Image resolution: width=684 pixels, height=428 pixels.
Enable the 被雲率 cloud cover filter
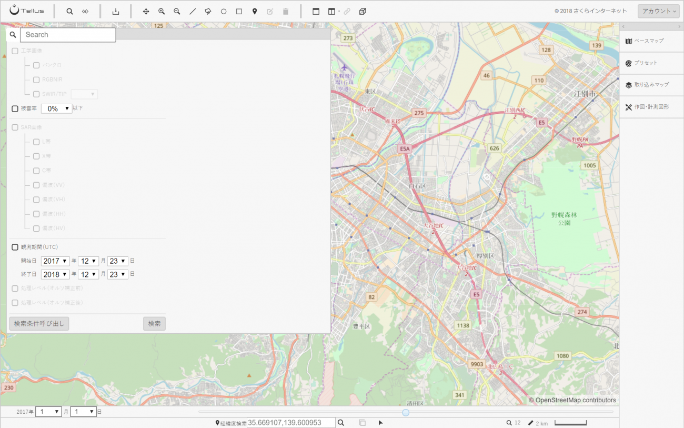[15, 108]
